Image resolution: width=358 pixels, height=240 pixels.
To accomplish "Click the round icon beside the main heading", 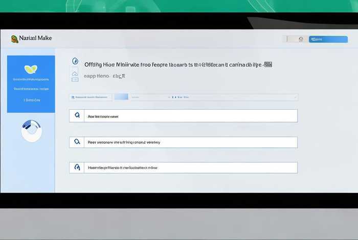I will [75, 61].
